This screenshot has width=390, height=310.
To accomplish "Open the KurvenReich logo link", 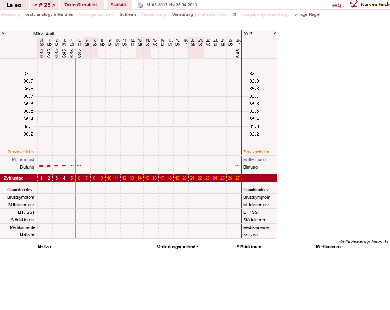I will click(x=370, y=4).
